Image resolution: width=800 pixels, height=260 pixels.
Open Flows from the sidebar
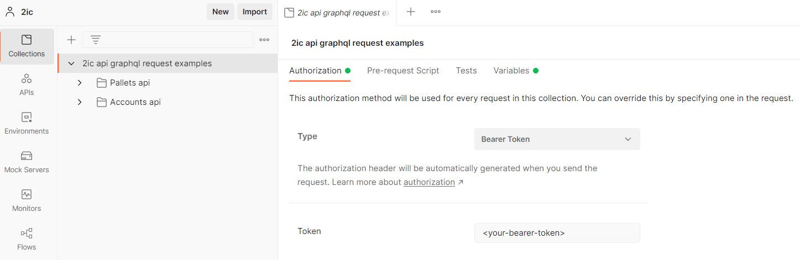pos(27,239)
